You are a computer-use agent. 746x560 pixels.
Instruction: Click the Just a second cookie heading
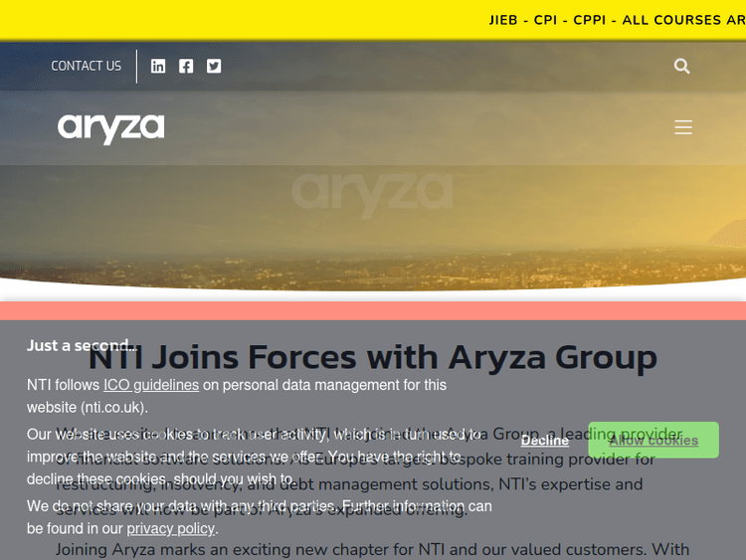[81, 345]
